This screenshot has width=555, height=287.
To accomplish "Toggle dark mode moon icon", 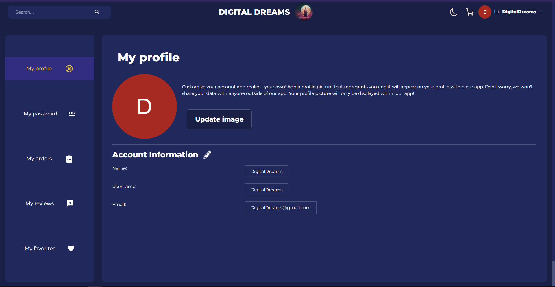I will (x=454, y=12).
